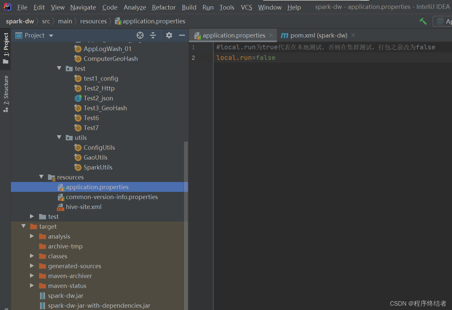The height and width of the screenshot is (310, 452).
Task: Click the AppLogWash_01 class icon
Action: point(78,49)
